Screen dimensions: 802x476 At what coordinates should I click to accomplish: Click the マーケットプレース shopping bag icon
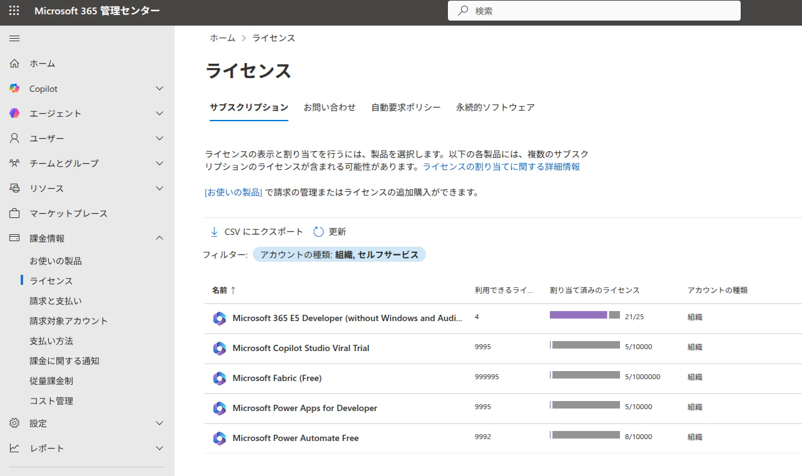click(14, 213)
